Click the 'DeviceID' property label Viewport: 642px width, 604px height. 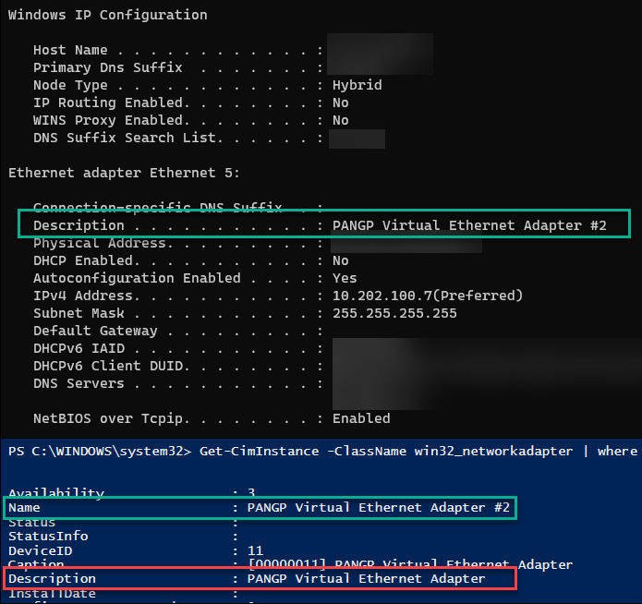pyautogui.click(x=40, y=551)
